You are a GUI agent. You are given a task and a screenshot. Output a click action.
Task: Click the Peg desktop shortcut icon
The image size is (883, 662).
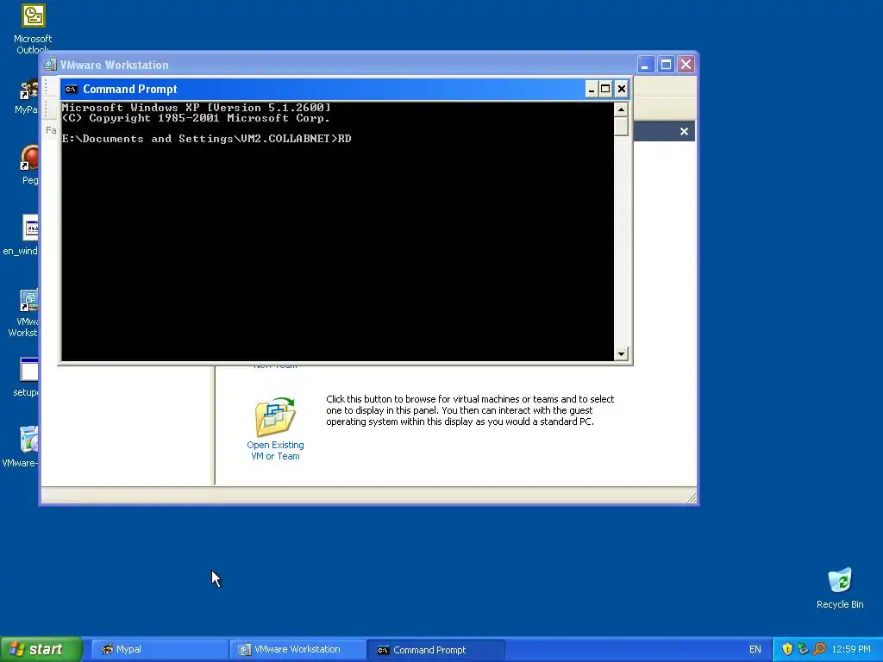click(28, 158)
